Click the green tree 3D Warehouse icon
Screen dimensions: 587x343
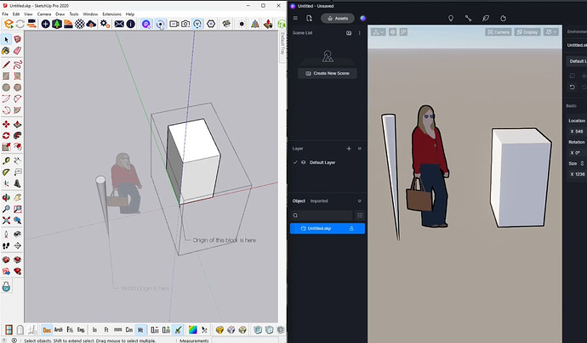coord(56,24)
